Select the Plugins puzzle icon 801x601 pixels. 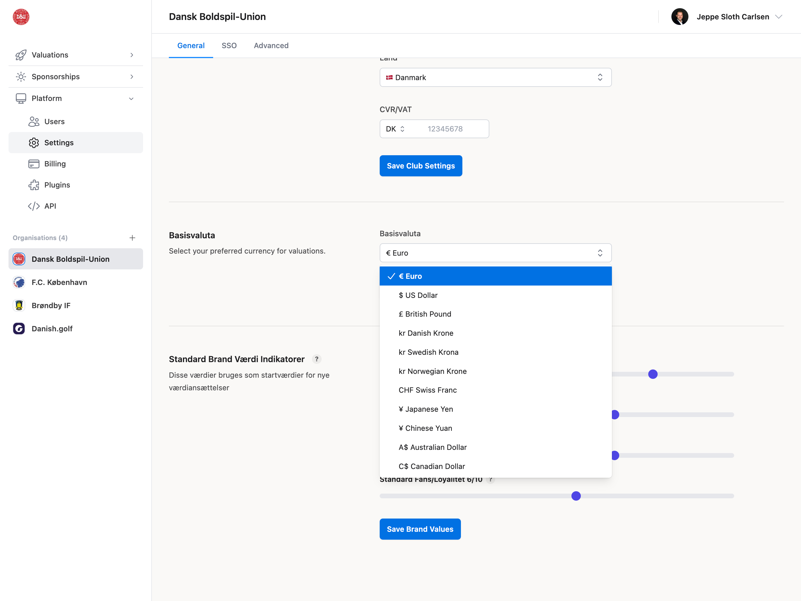click(x=34, y=185)
